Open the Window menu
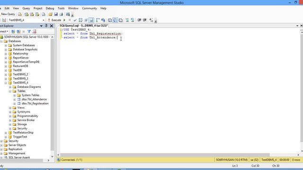The width and height of the screenshot is (303, 170). click(x=73, y=8)
